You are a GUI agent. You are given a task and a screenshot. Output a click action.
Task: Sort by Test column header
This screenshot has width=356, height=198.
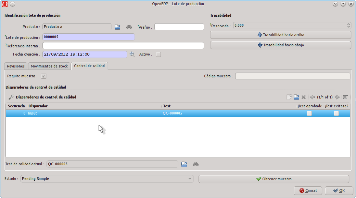[229, 106]
